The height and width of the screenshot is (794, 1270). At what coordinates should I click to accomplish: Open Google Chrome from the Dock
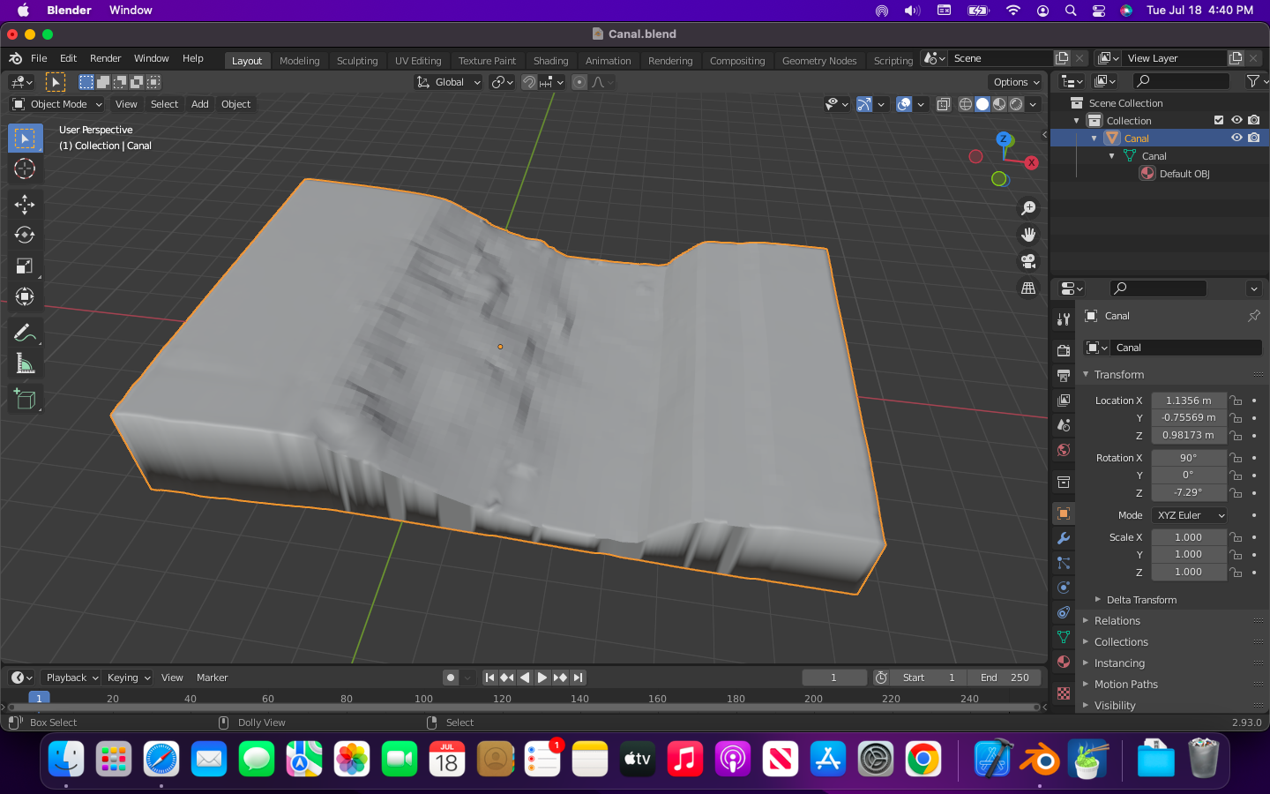coord(923,759)
